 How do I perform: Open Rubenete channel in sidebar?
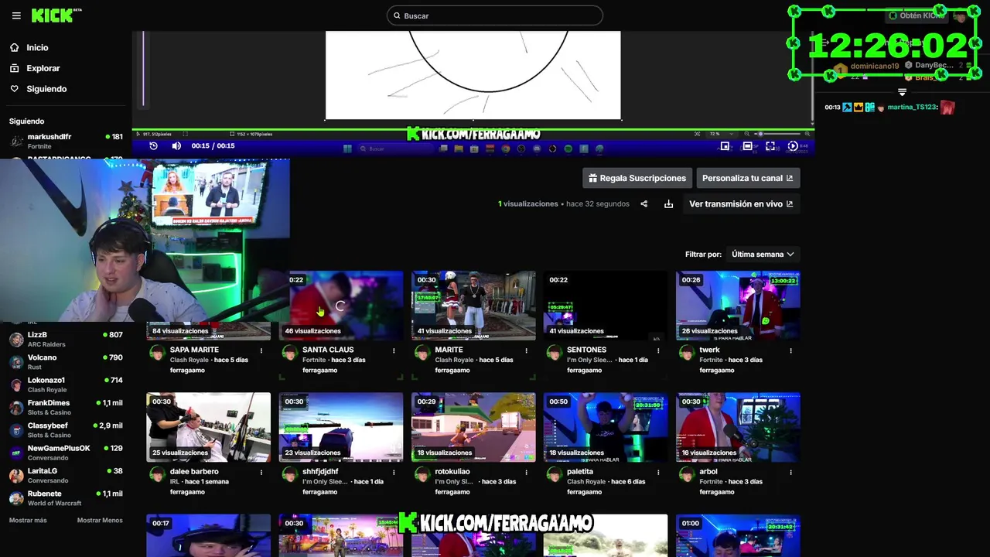[x=66, y=497]
